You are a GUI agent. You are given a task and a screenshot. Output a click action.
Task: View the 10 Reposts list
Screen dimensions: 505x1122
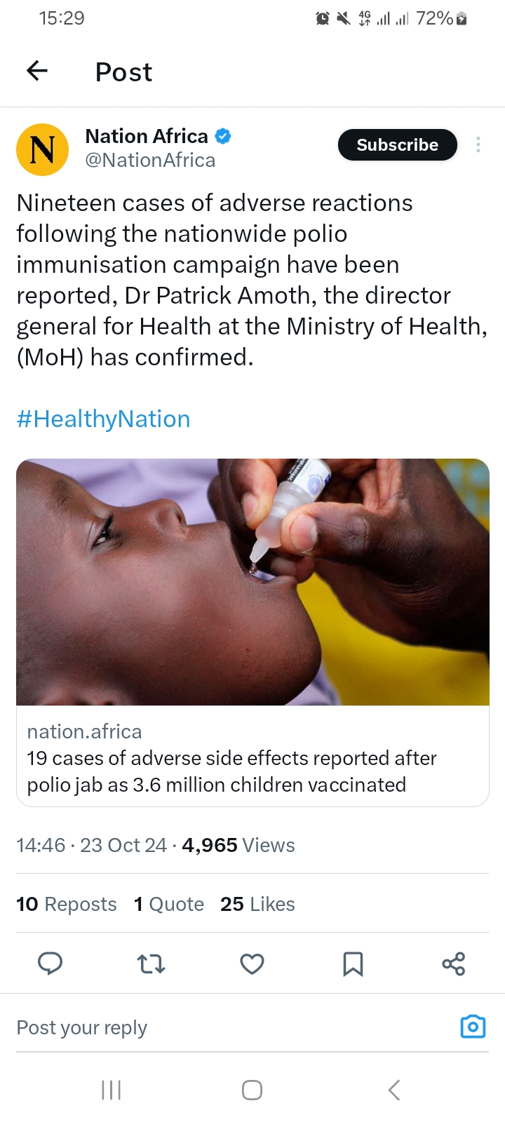click(67, 904)
